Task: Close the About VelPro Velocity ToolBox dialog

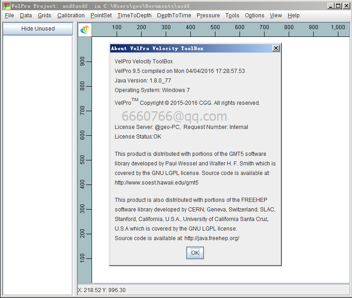Action: coord(275,48)
